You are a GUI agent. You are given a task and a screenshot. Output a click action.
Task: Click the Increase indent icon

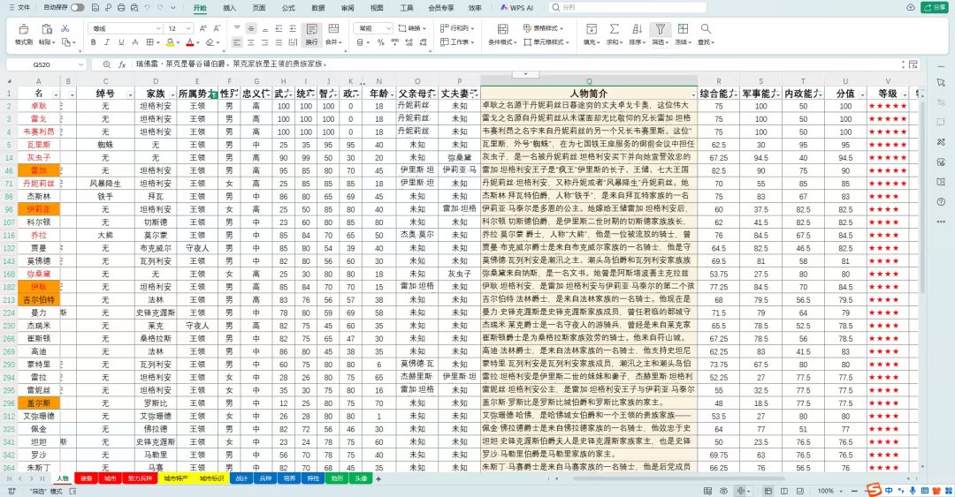point(293,28)
